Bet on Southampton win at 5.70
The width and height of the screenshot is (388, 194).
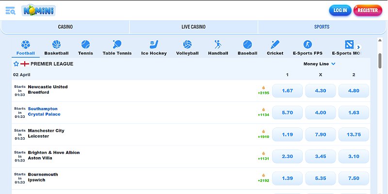(x=287, y=113)
